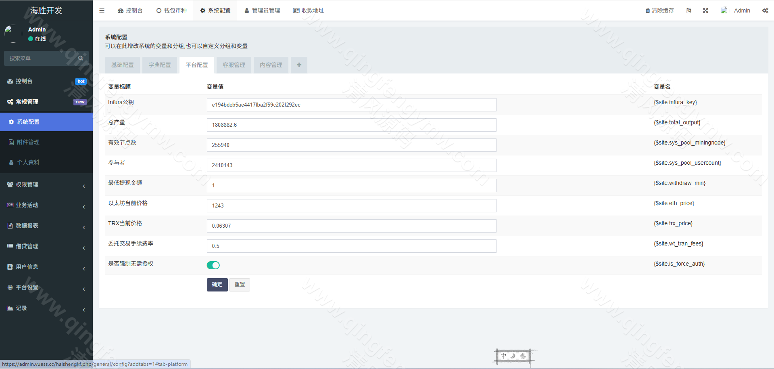Open the 管理员管理 top tab
The height and width of the screenshot is (369, 774).
[x=262, y=10]
